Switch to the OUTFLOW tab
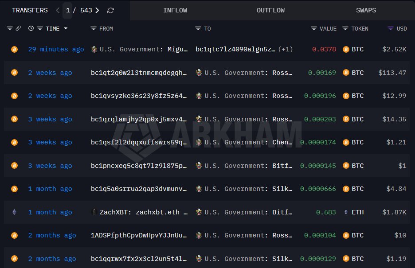The width and height of the screenshot is (415, 268). [x=270, y=10]
